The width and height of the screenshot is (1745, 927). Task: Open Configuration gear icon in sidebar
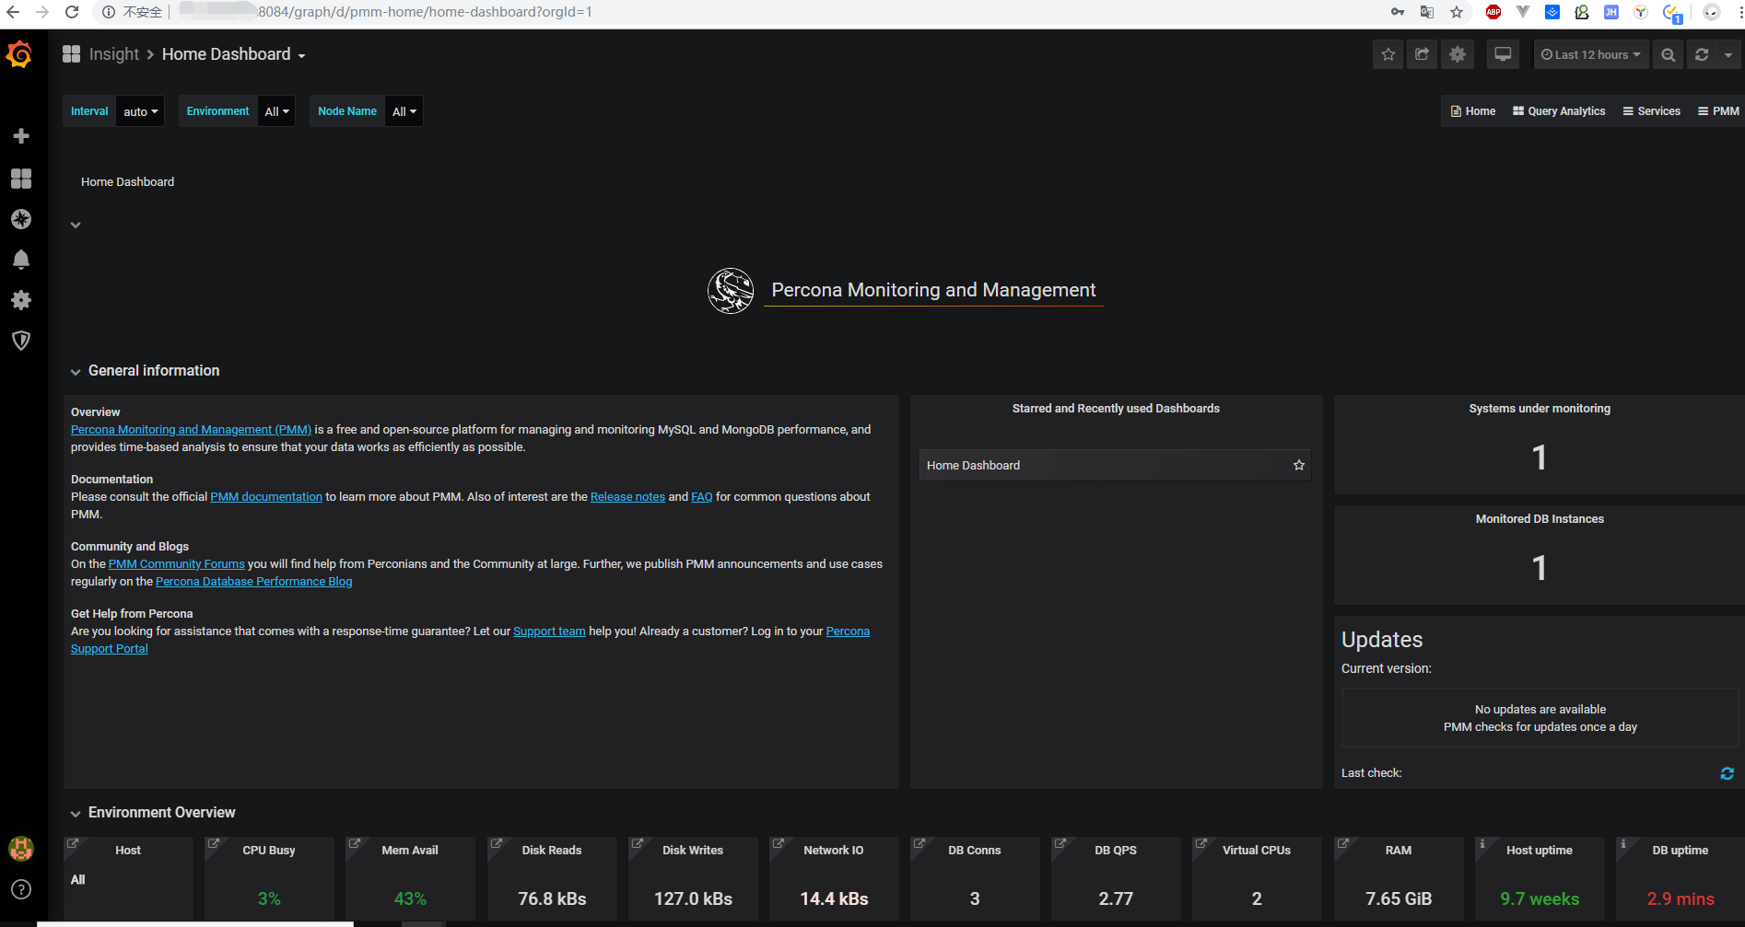pyautogui.click(x=21, y=300)
